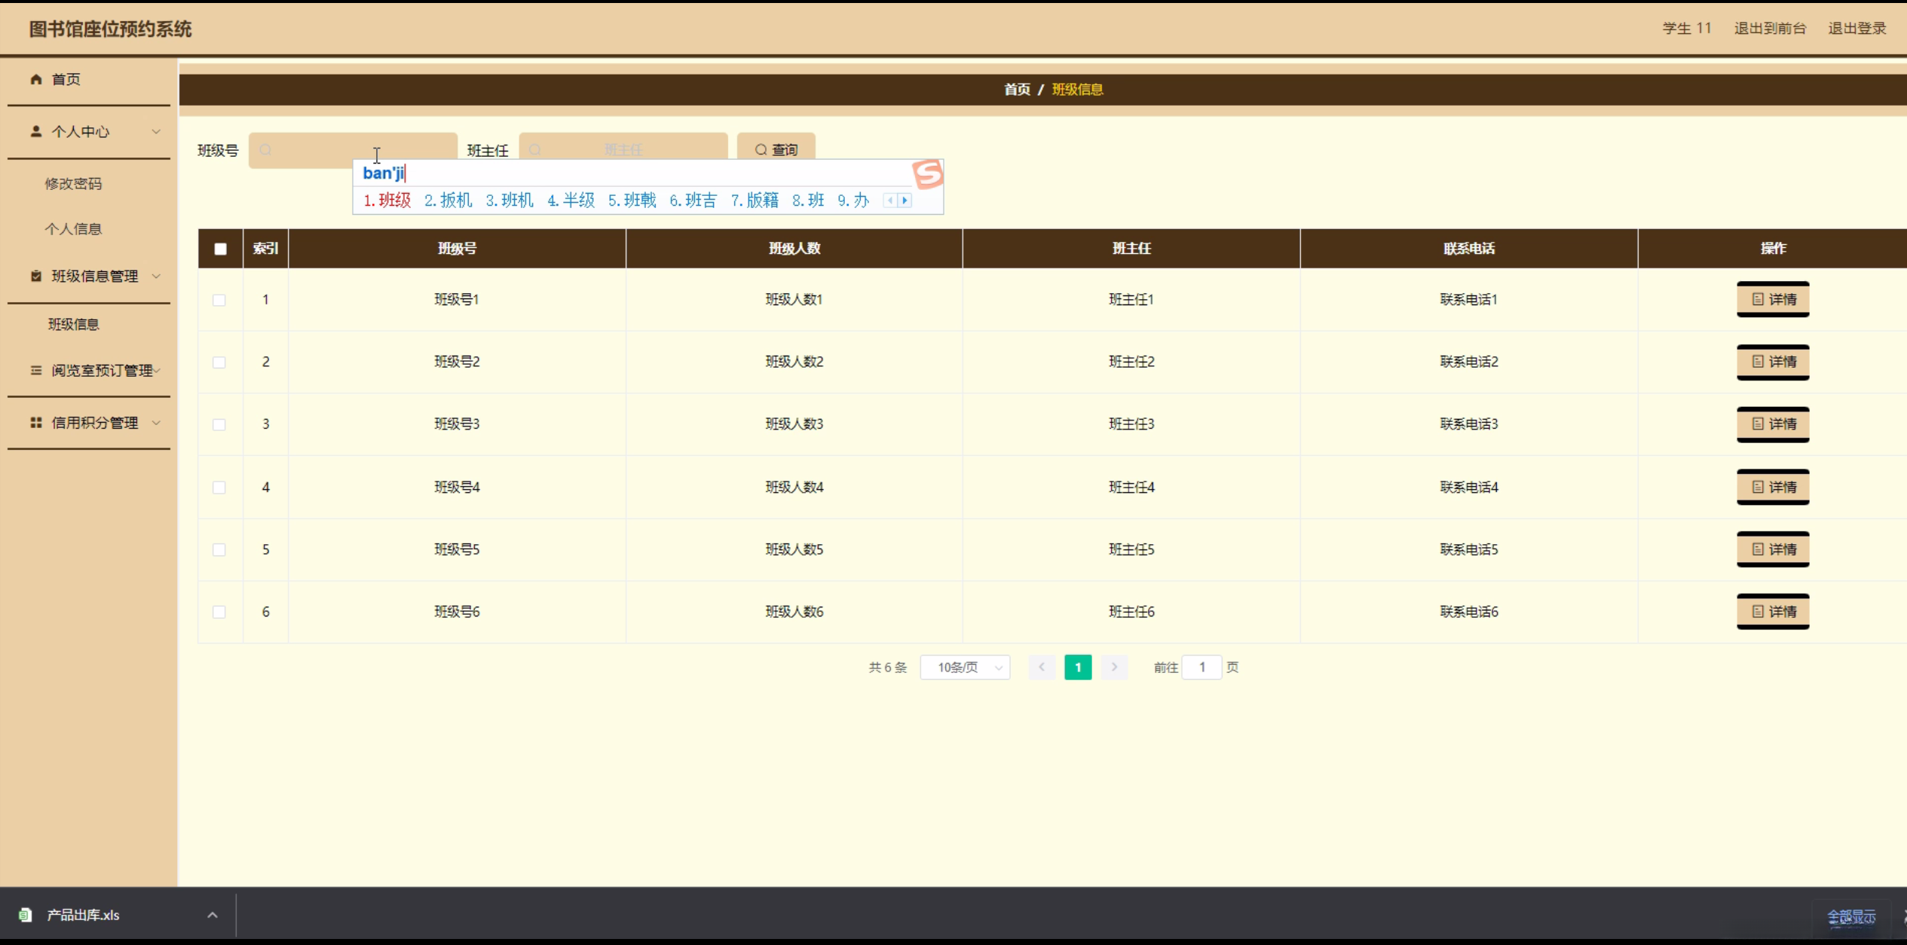
Task: Open the 10条/页 page size dropdown
Action: (x=965, y=668)
